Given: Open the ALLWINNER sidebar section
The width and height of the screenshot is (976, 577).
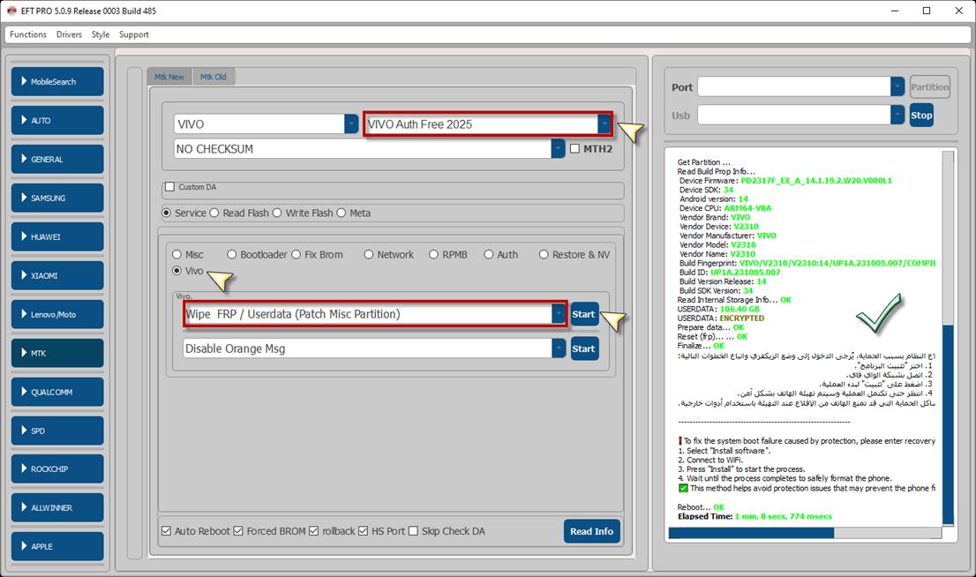Looking at the screenshot, I should (x=57, y=508).
